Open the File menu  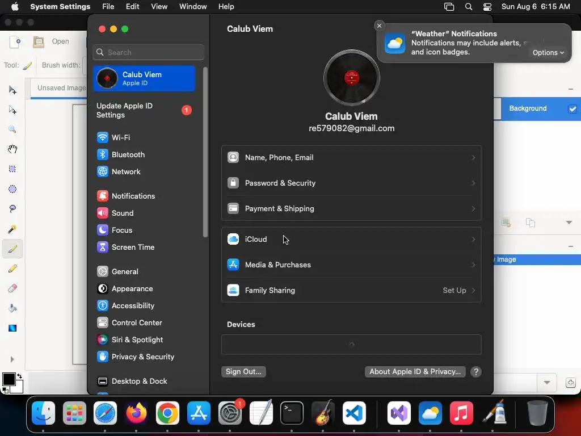tap(108, 7)
